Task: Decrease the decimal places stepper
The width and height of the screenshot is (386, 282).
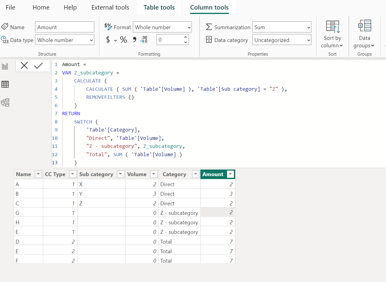Action: 186,42
